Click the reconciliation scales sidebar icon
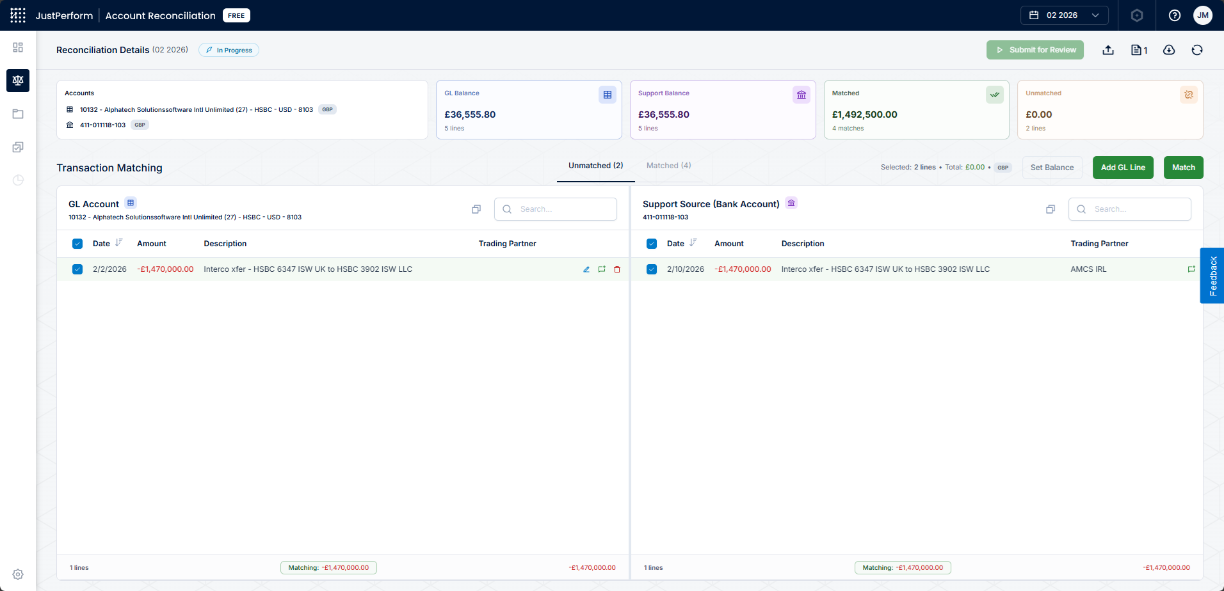The width and height of the screenshot is (1224, 591). pos(18,81)
